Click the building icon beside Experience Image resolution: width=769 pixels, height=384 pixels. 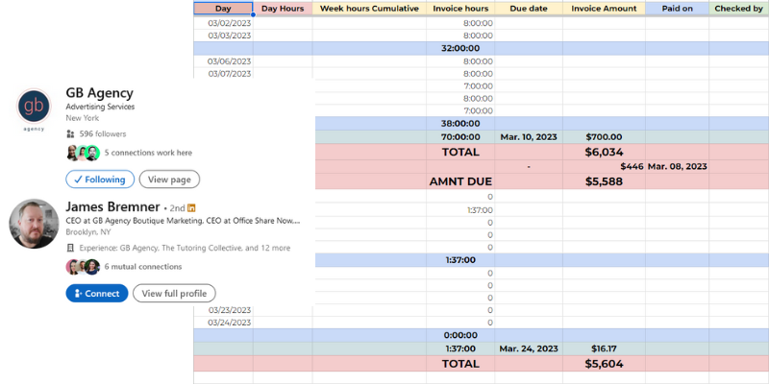click(x=70, y=248)
